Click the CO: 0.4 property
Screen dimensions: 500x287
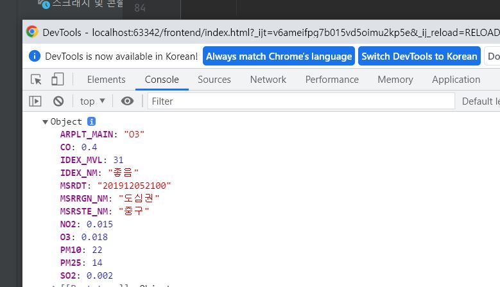78,147
